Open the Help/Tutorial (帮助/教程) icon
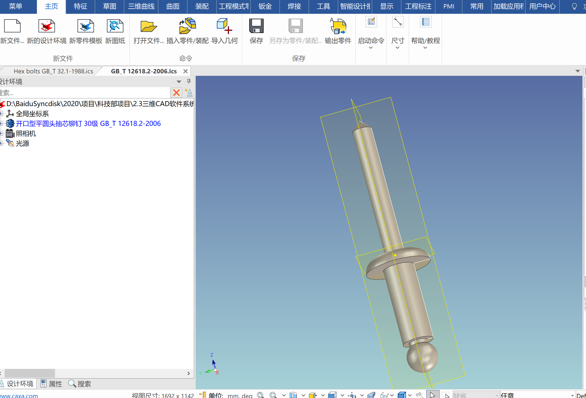The image size is (586, 398). pos(425,22)
